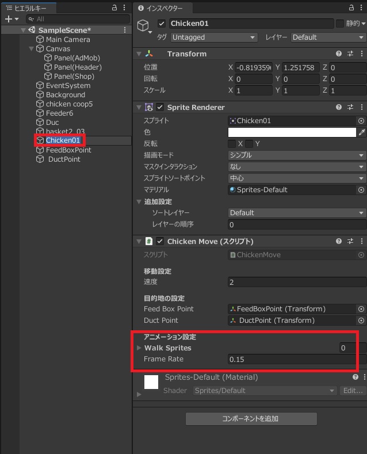Open the Default layer dropdown
Image resolution: width=367 pixels, height=454 pixels.
[x=327, y=37]
